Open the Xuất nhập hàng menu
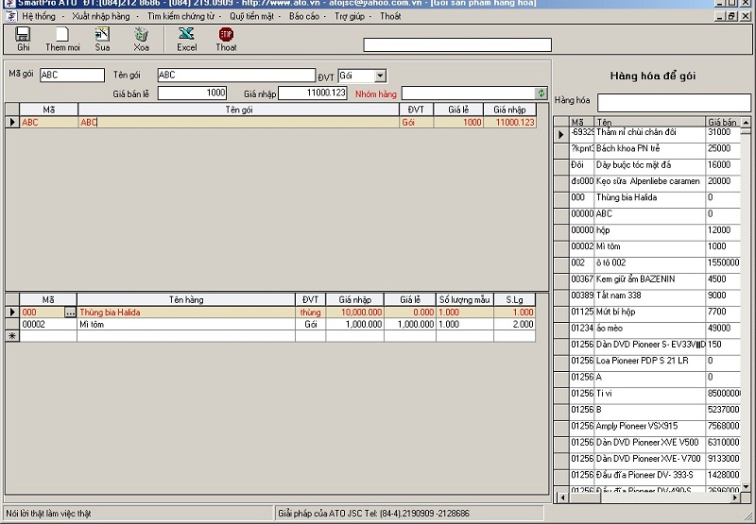This screenshot has height=524, width=756. [x=101, y=16]
